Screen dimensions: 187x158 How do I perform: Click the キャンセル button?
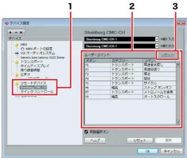point(172,151)
